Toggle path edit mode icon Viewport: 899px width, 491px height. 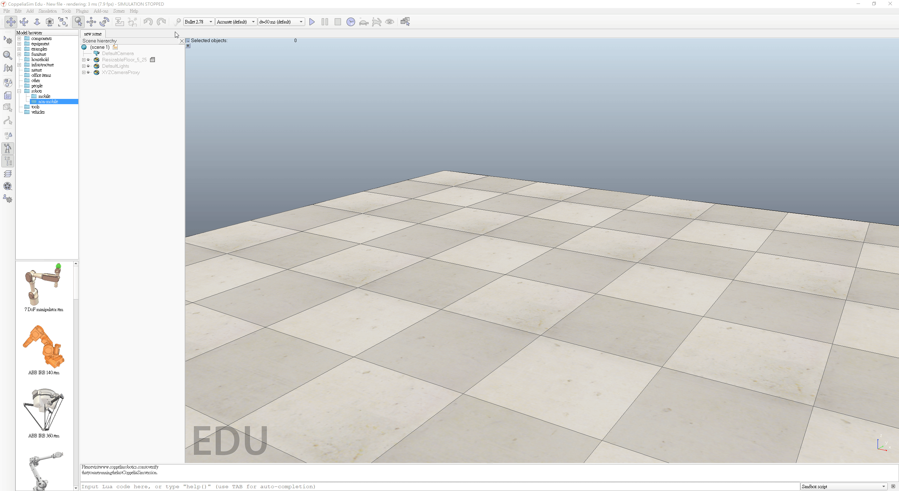(8, 121)
